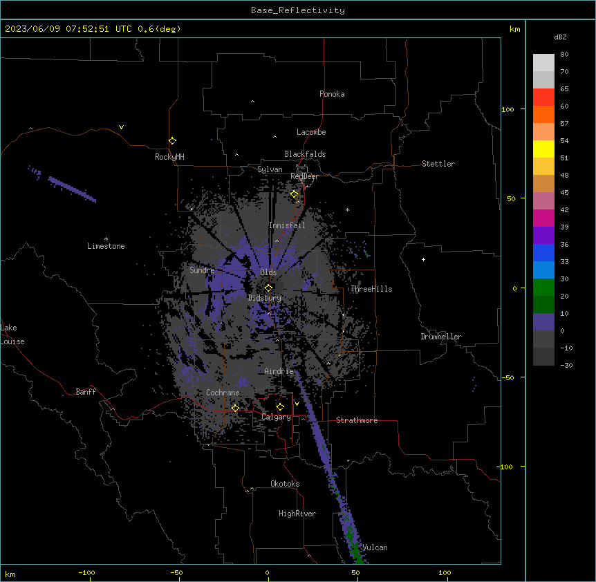Screen dimensions: 596x582
Task: Pick the dark green 10-20 dBZ swatch
Action: [x=543, y=305]
